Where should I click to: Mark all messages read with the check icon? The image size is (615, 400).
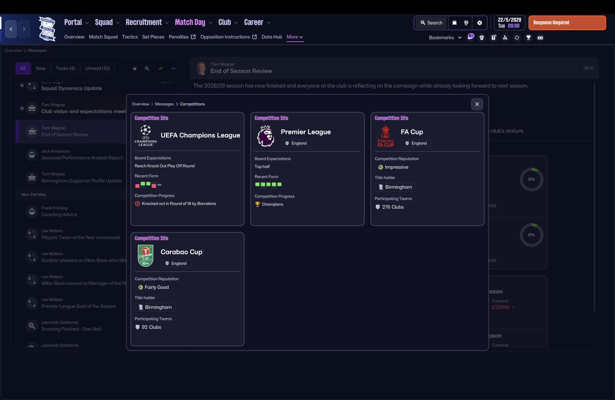point(161,69)
